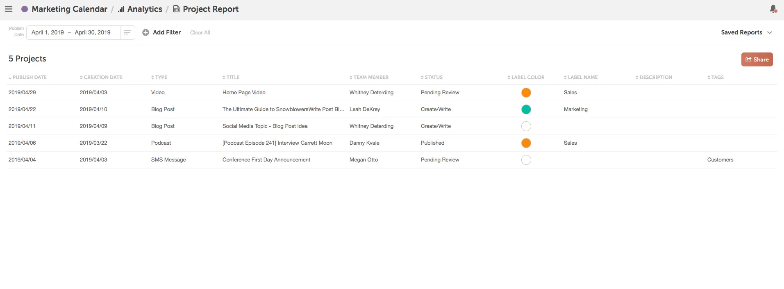Click the Podcast type cell
Viewport: 784px width, 289px height.
tap(161, 143)
